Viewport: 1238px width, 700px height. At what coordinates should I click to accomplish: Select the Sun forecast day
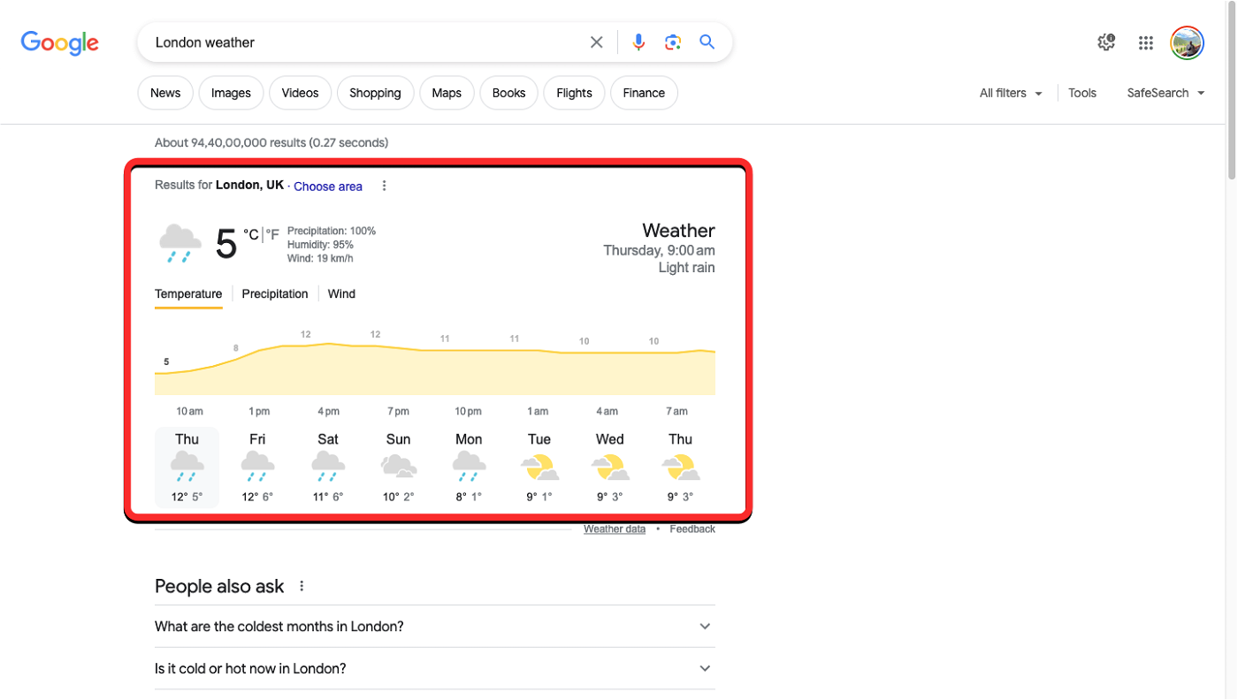[x=399, y=468]
